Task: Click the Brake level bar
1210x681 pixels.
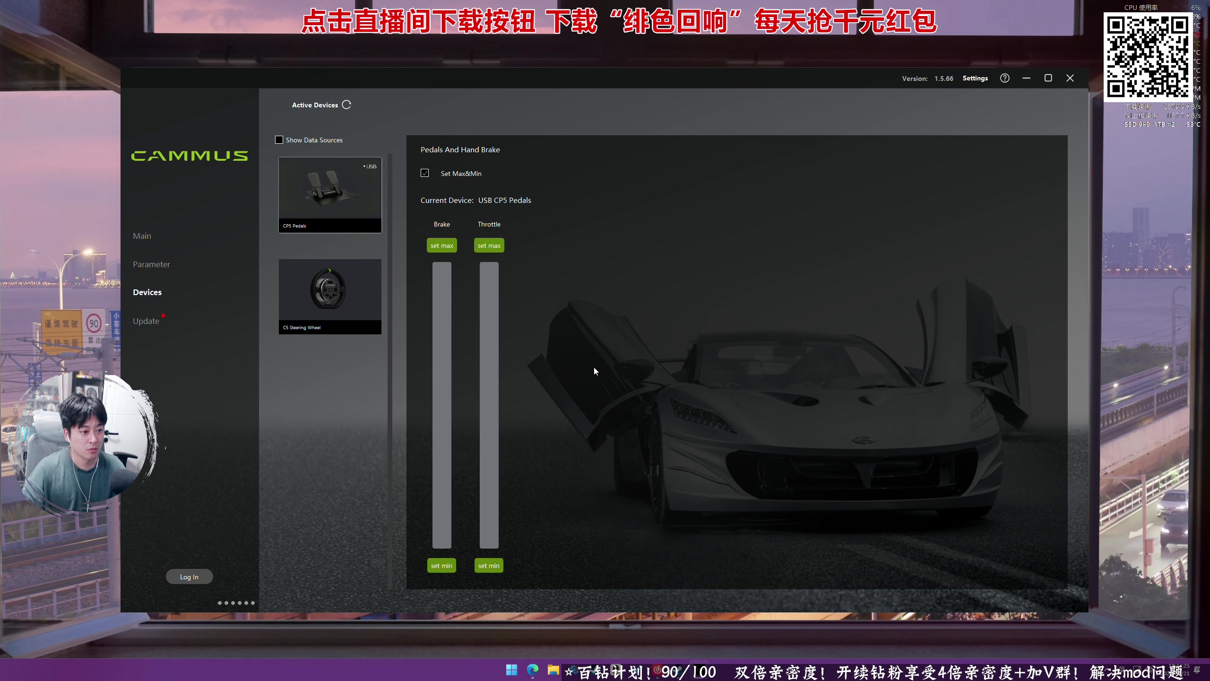Action: click(x=441, y=405)
